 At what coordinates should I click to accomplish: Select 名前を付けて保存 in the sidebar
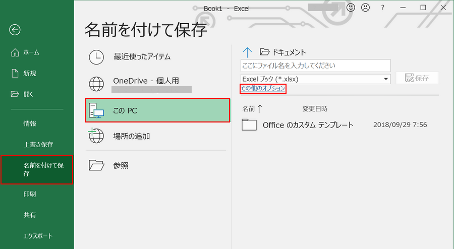tap(37, 169)
